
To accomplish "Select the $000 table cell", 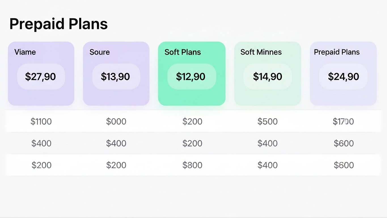I will (x=116, y=121).
